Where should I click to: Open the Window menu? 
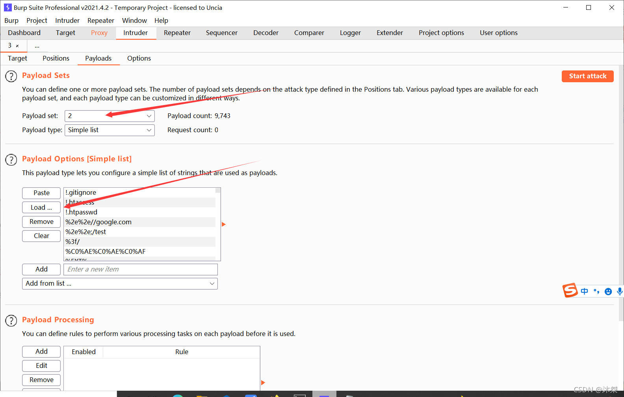coord(134,20)
